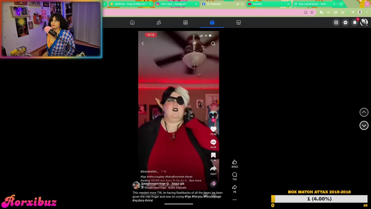Open the browser profile avatar
This screenshot has width=371, height=209.
point(360,12)
